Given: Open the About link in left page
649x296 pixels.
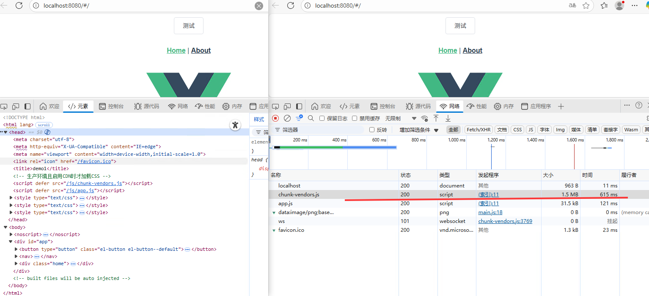Looking at the screenshot, I should (201, 50).
